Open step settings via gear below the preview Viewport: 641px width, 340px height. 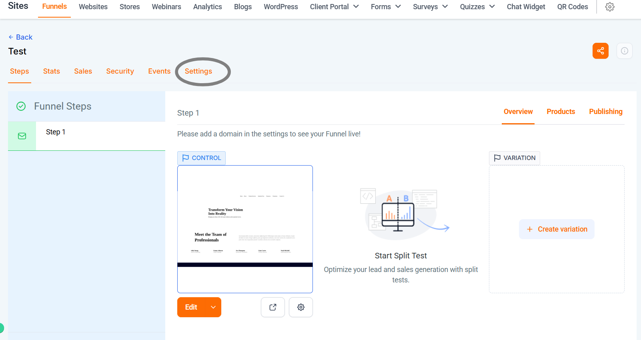pos(300,307)
